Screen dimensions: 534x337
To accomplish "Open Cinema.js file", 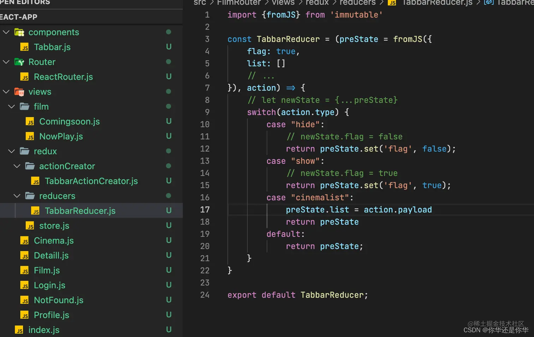I will tap(54, 241).
